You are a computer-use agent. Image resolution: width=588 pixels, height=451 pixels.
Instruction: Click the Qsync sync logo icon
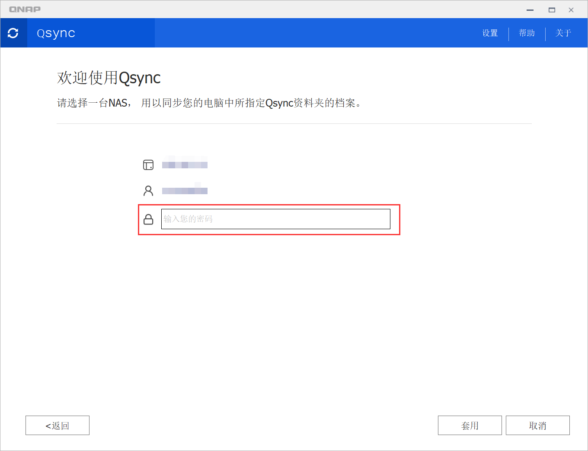[x=13, y=33]
